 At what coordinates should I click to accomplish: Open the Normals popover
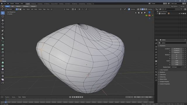pos(183,6)
